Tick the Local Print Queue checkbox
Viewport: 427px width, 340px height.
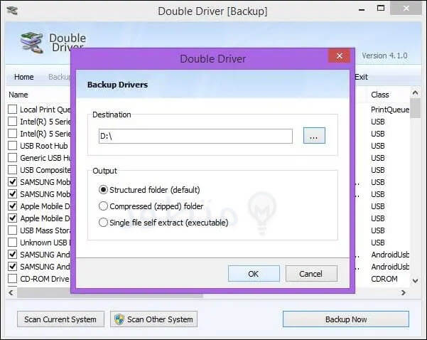pyautogui.click(x=12, y=110)
